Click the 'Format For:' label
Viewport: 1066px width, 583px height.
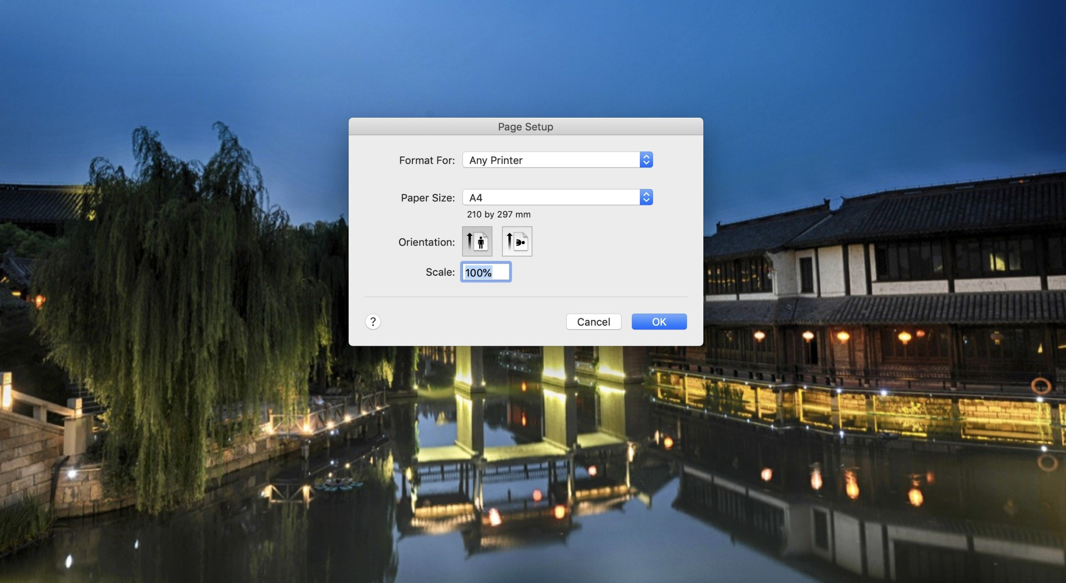click(427, 160)
